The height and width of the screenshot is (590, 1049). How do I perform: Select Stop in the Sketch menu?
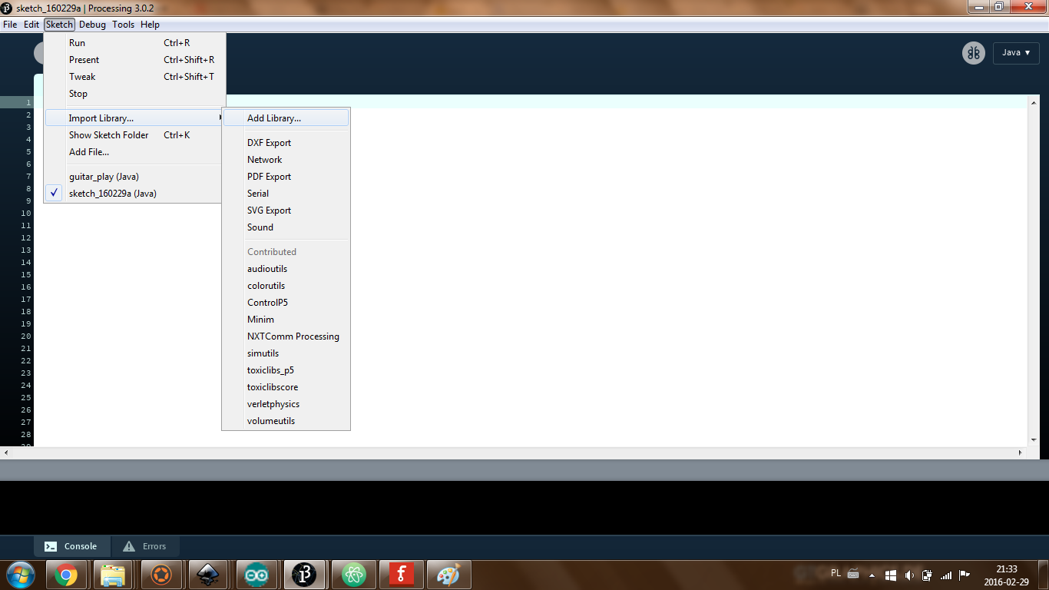(x=134, y=94)
